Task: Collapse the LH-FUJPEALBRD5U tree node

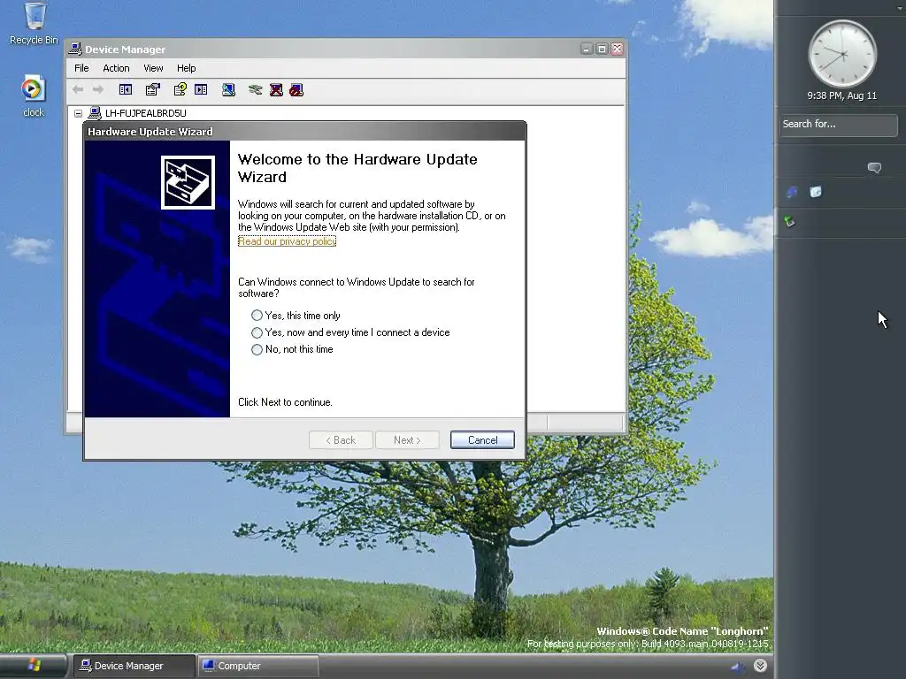Action: point(78,114)
